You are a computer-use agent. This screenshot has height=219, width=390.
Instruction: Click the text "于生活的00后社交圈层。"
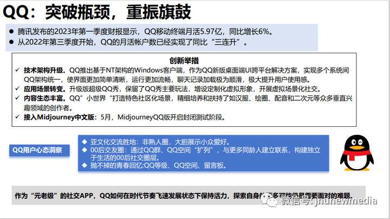click(126, 158)
